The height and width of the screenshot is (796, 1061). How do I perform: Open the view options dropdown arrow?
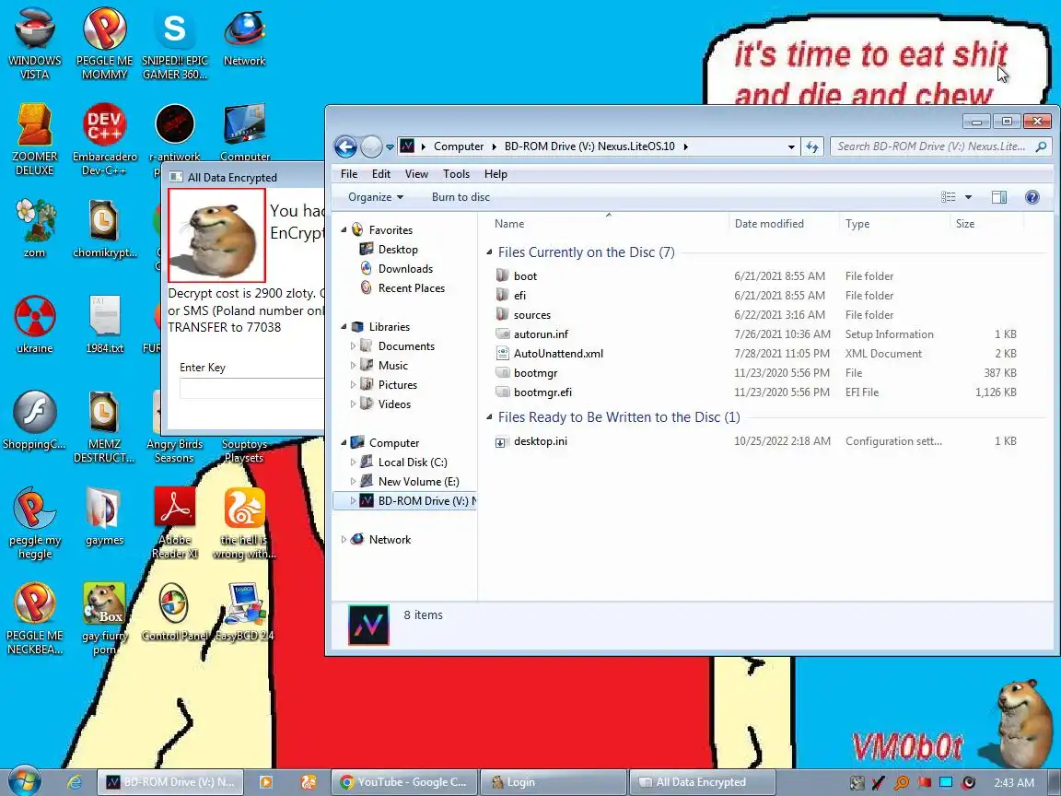click(x=968, y=197)
